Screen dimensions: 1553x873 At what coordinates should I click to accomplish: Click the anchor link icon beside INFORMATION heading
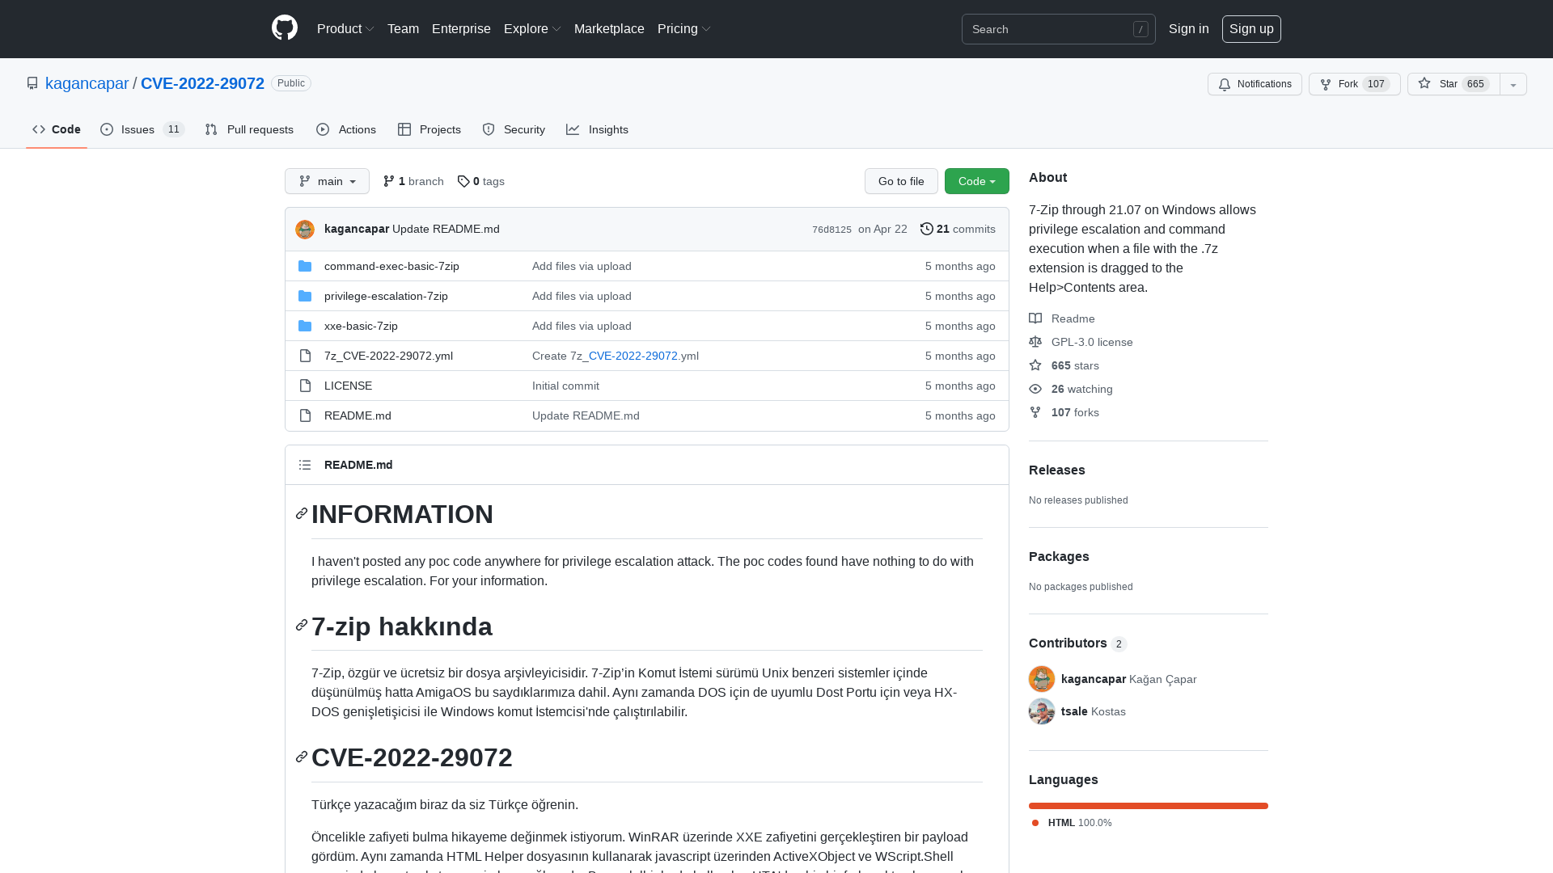302,513
